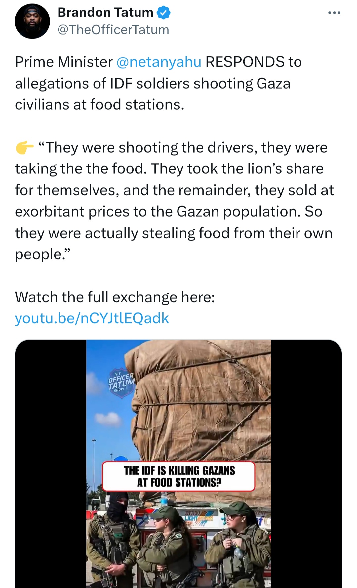Click the blue round road sign in the video
This screenshot has width=357, height=588.
[120, 459]
